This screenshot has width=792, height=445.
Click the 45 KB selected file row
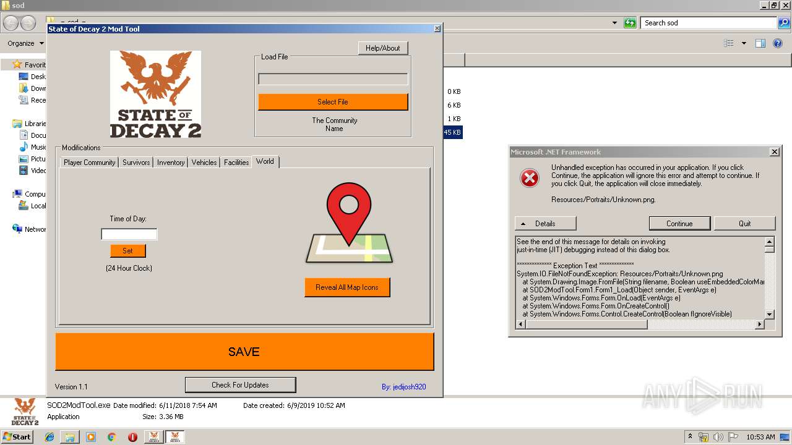click(452, 132)
